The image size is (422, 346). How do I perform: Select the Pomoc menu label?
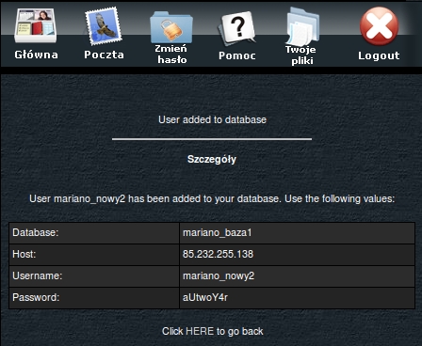(x=237, y=55)
